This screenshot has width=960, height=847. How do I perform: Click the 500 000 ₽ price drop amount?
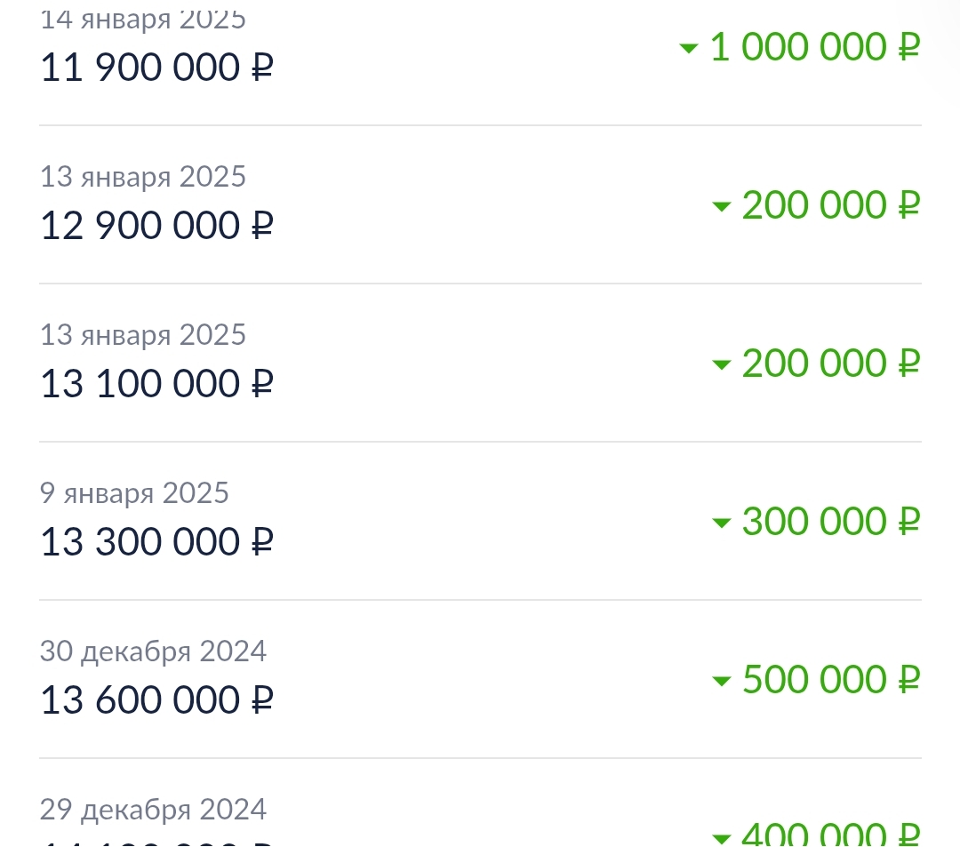click(x=831, y=679)
